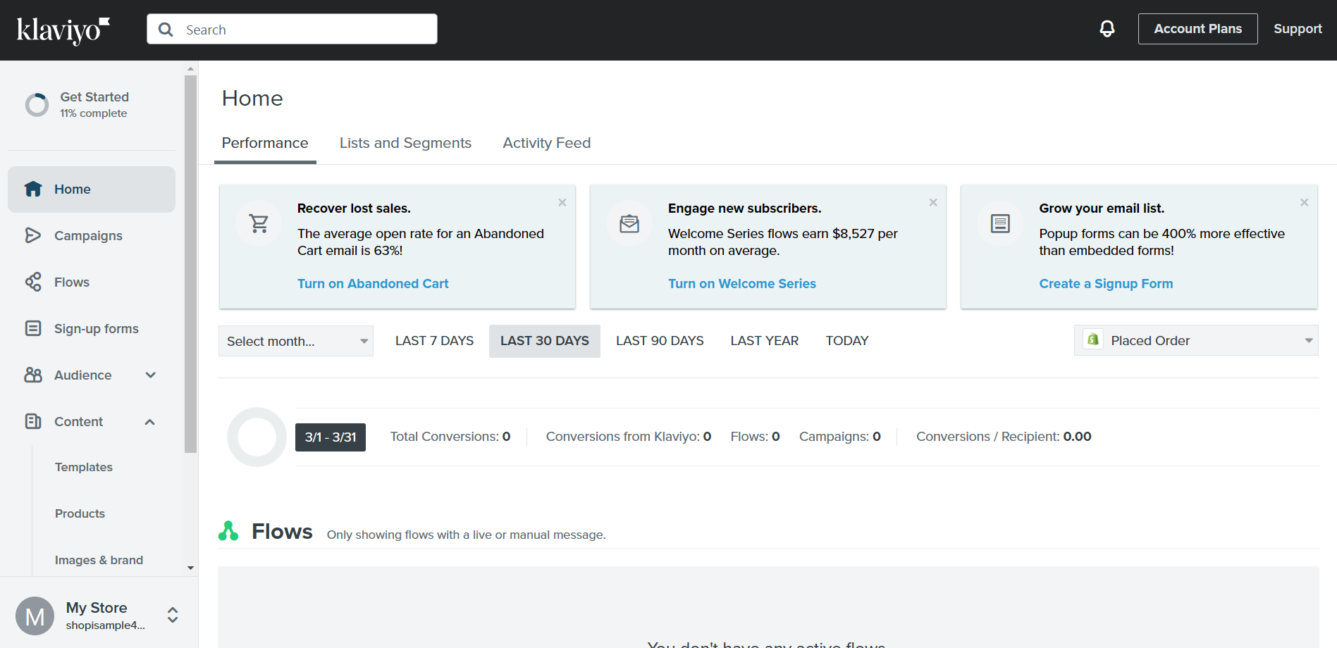Open Products under Content

pyautogui.click(x=80, y=513)
